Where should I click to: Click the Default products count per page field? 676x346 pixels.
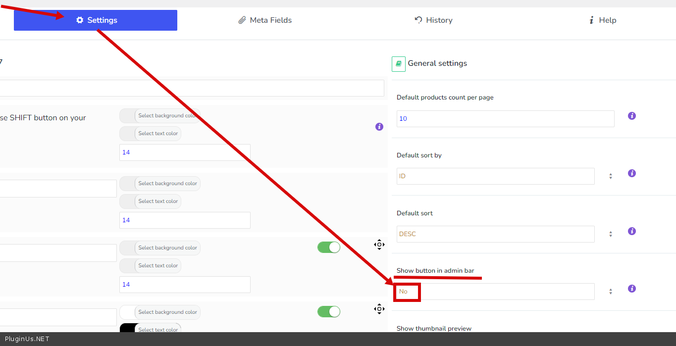(x=505, y=119)
